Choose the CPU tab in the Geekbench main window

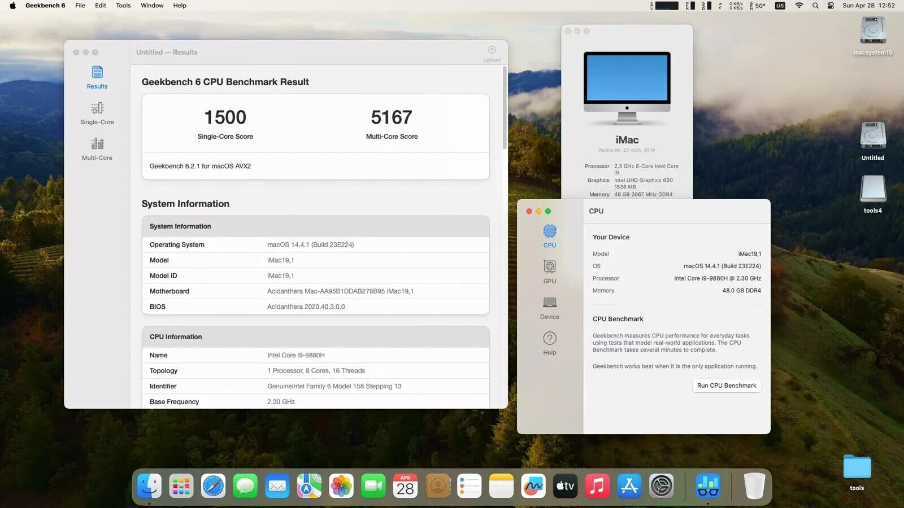pos(550,237)
